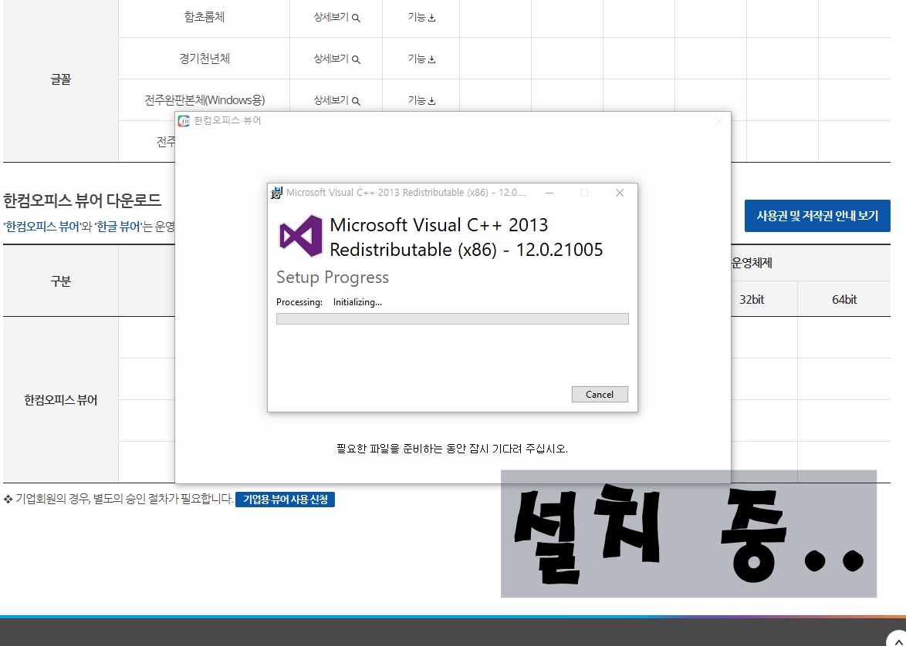Screen dimensions: 906x646
Task: Click the 글꼴 category cell
Action: (x=61, y=79)
